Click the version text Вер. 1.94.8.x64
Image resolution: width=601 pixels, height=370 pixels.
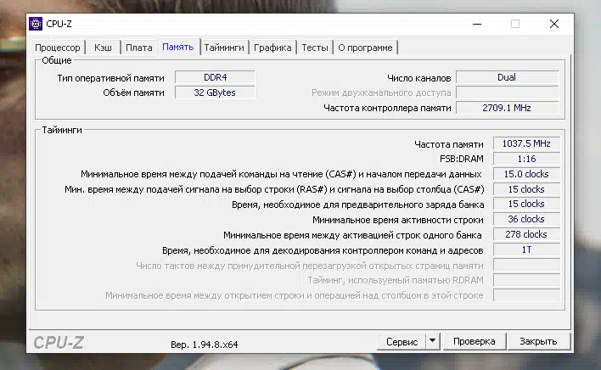click(x=205, y=345)
